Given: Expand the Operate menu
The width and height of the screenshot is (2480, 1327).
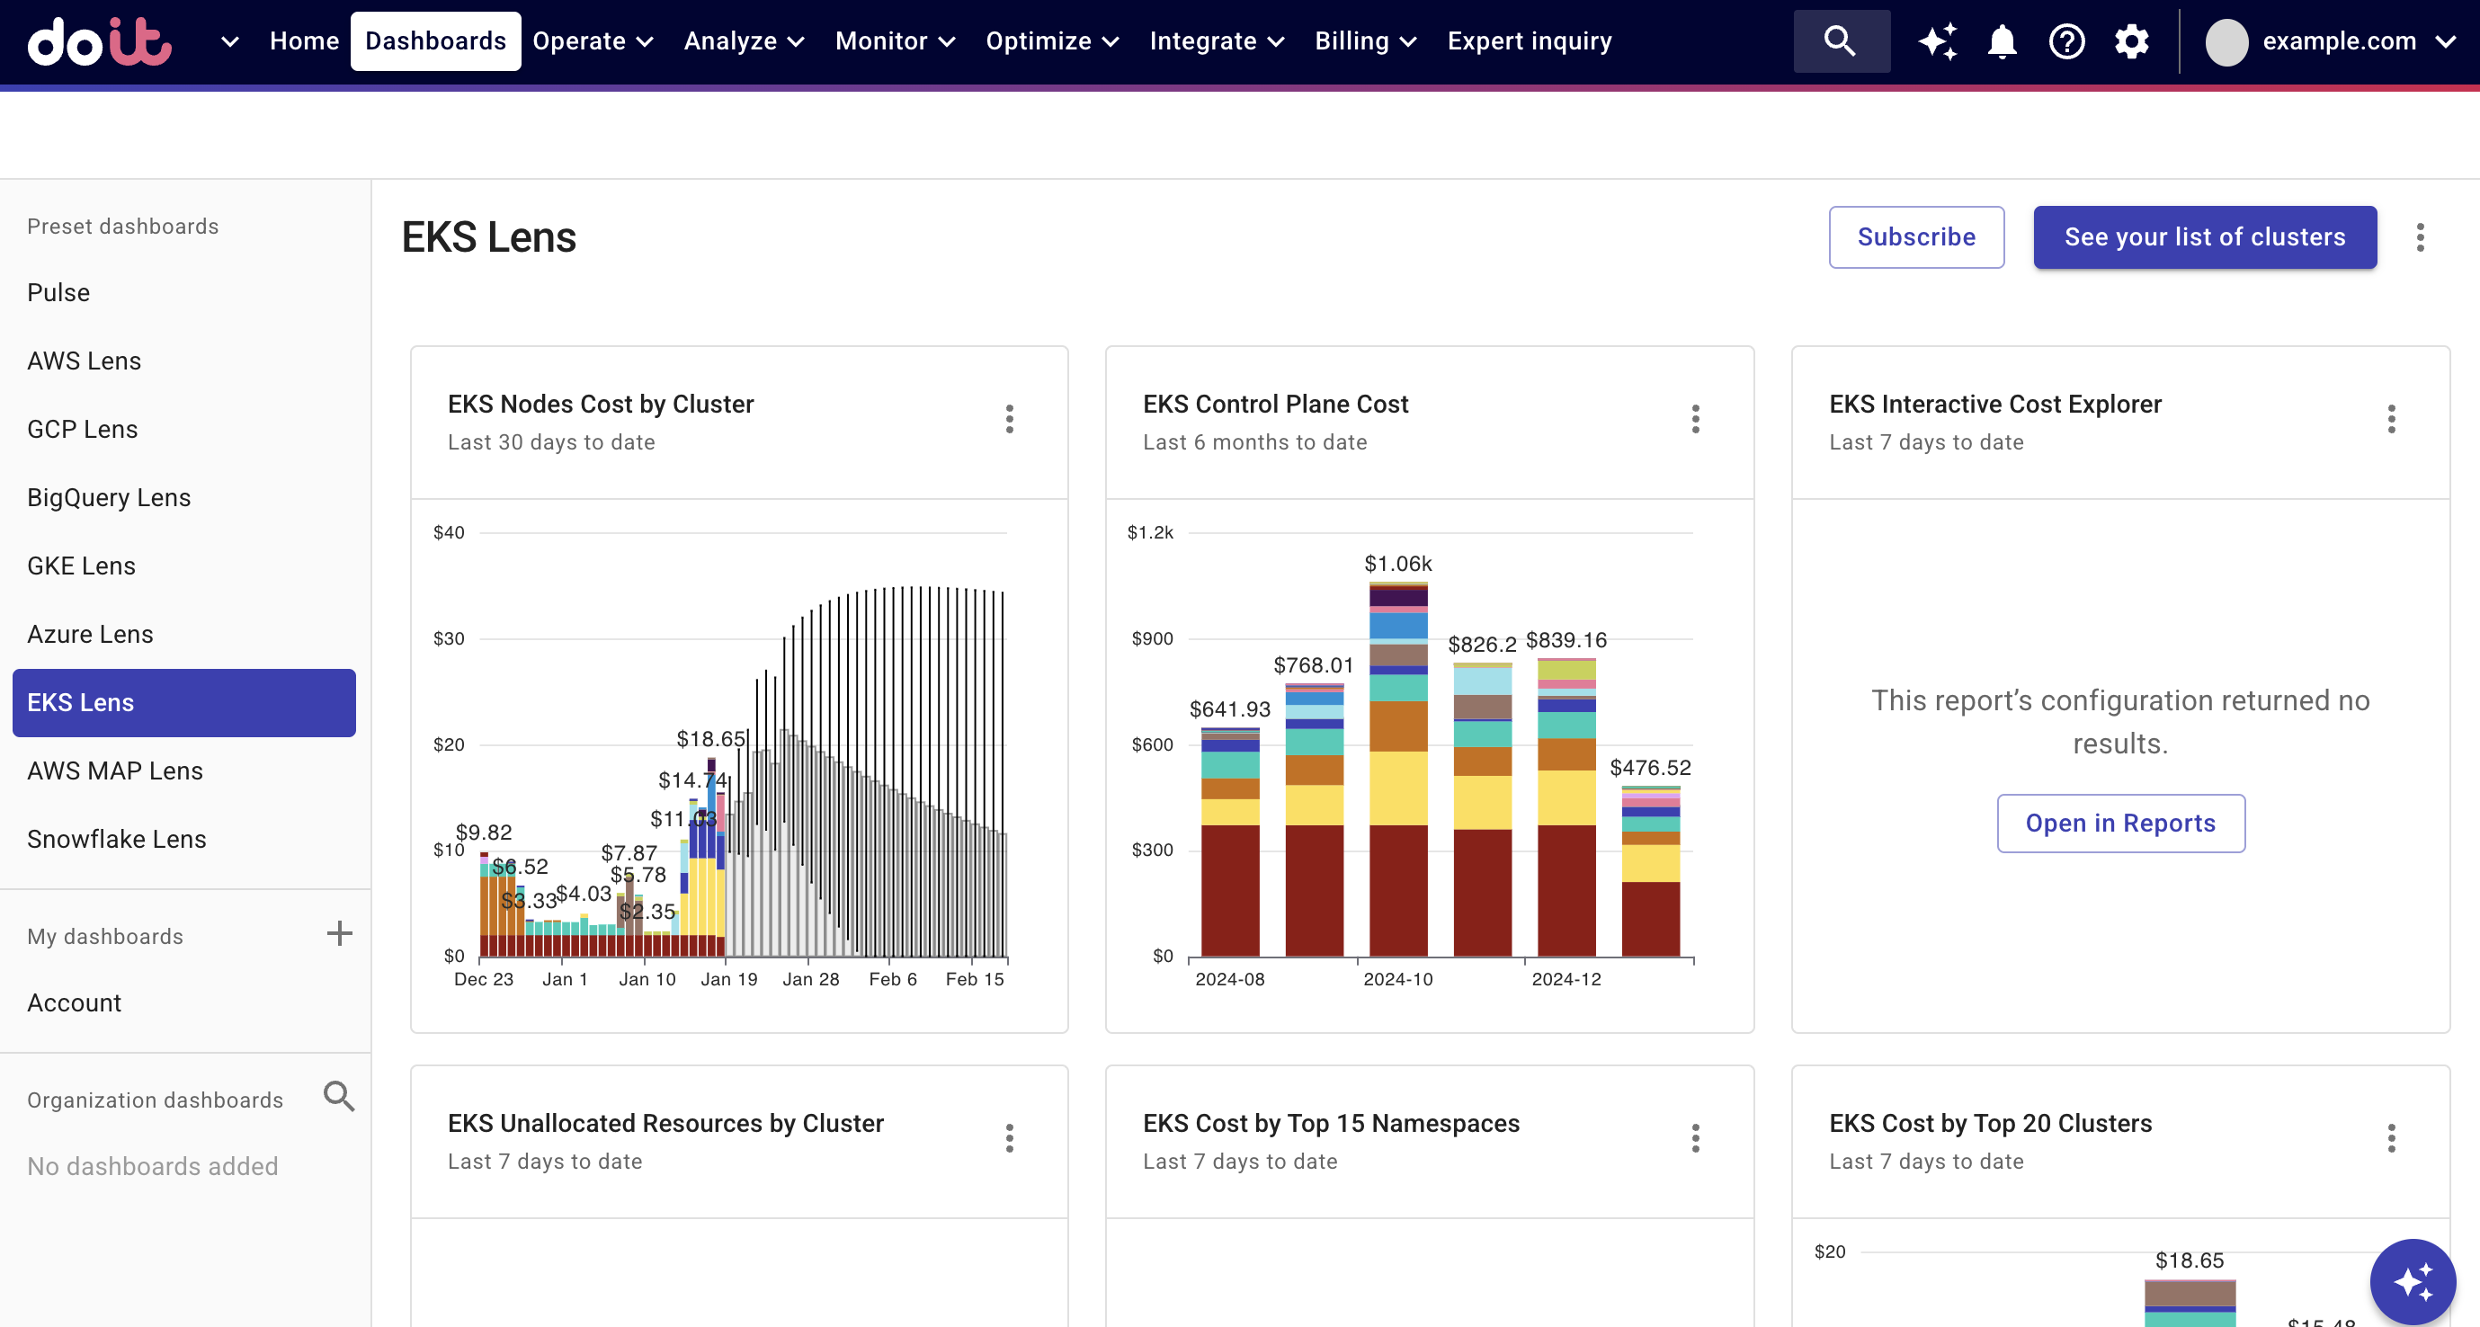Looking at the screenshot, I should click(593, 41).
